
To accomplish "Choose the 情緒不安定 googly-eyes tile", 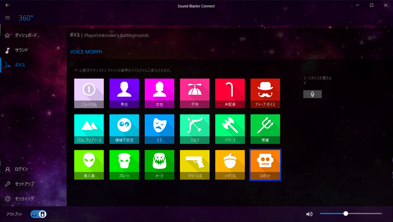I will pyautogui.click(x=124, y=129).
